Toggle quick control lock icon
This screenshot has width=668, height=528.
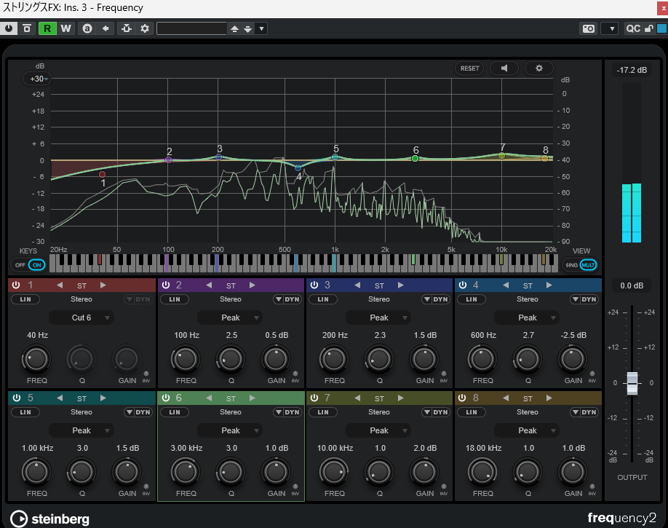pyautogui.click(x=649, y=28)
